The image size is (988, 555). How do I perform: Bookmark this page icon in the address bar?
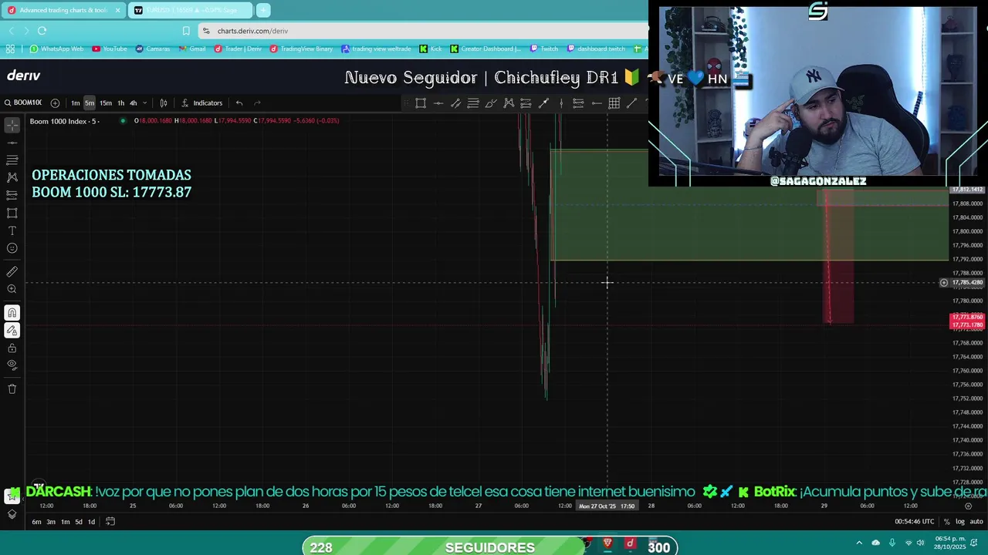[186, 31]
